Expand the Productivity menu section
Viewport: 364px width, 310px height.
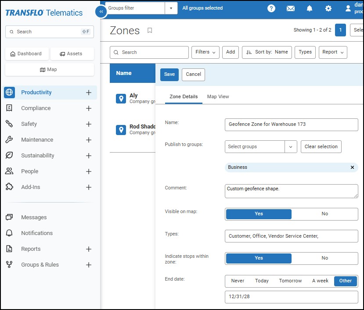coord(89,93)
